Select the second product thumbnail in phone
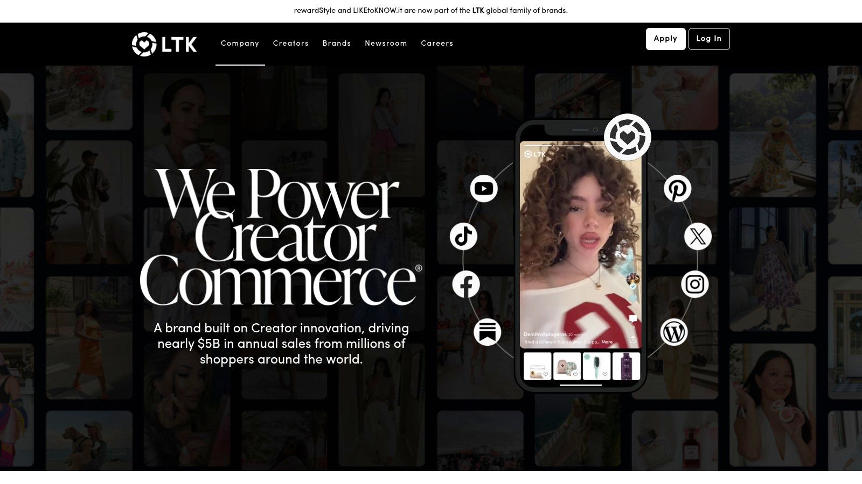 [x=567, y=366]
